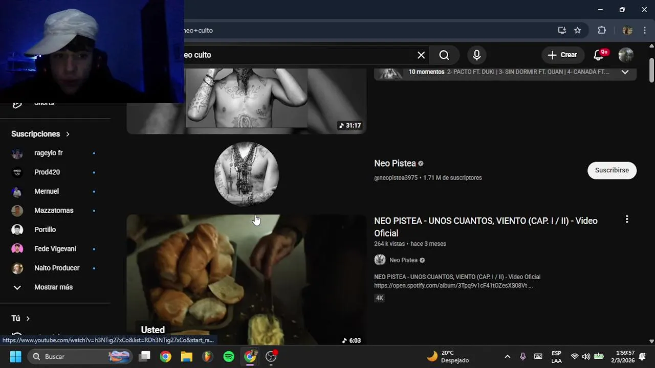Viewport: 655px width, 368px height.
Task: Expand the 10 momentos chapter list
Action: pyautogui.click(x=625, y=72)
